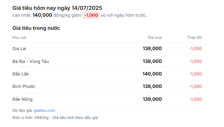Click the Giá tiêu trong nước section heading

(x=36, y=28)
